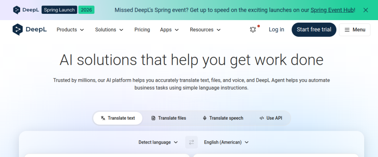
Task: Expand the Apps menu
Action: [170, 30]
